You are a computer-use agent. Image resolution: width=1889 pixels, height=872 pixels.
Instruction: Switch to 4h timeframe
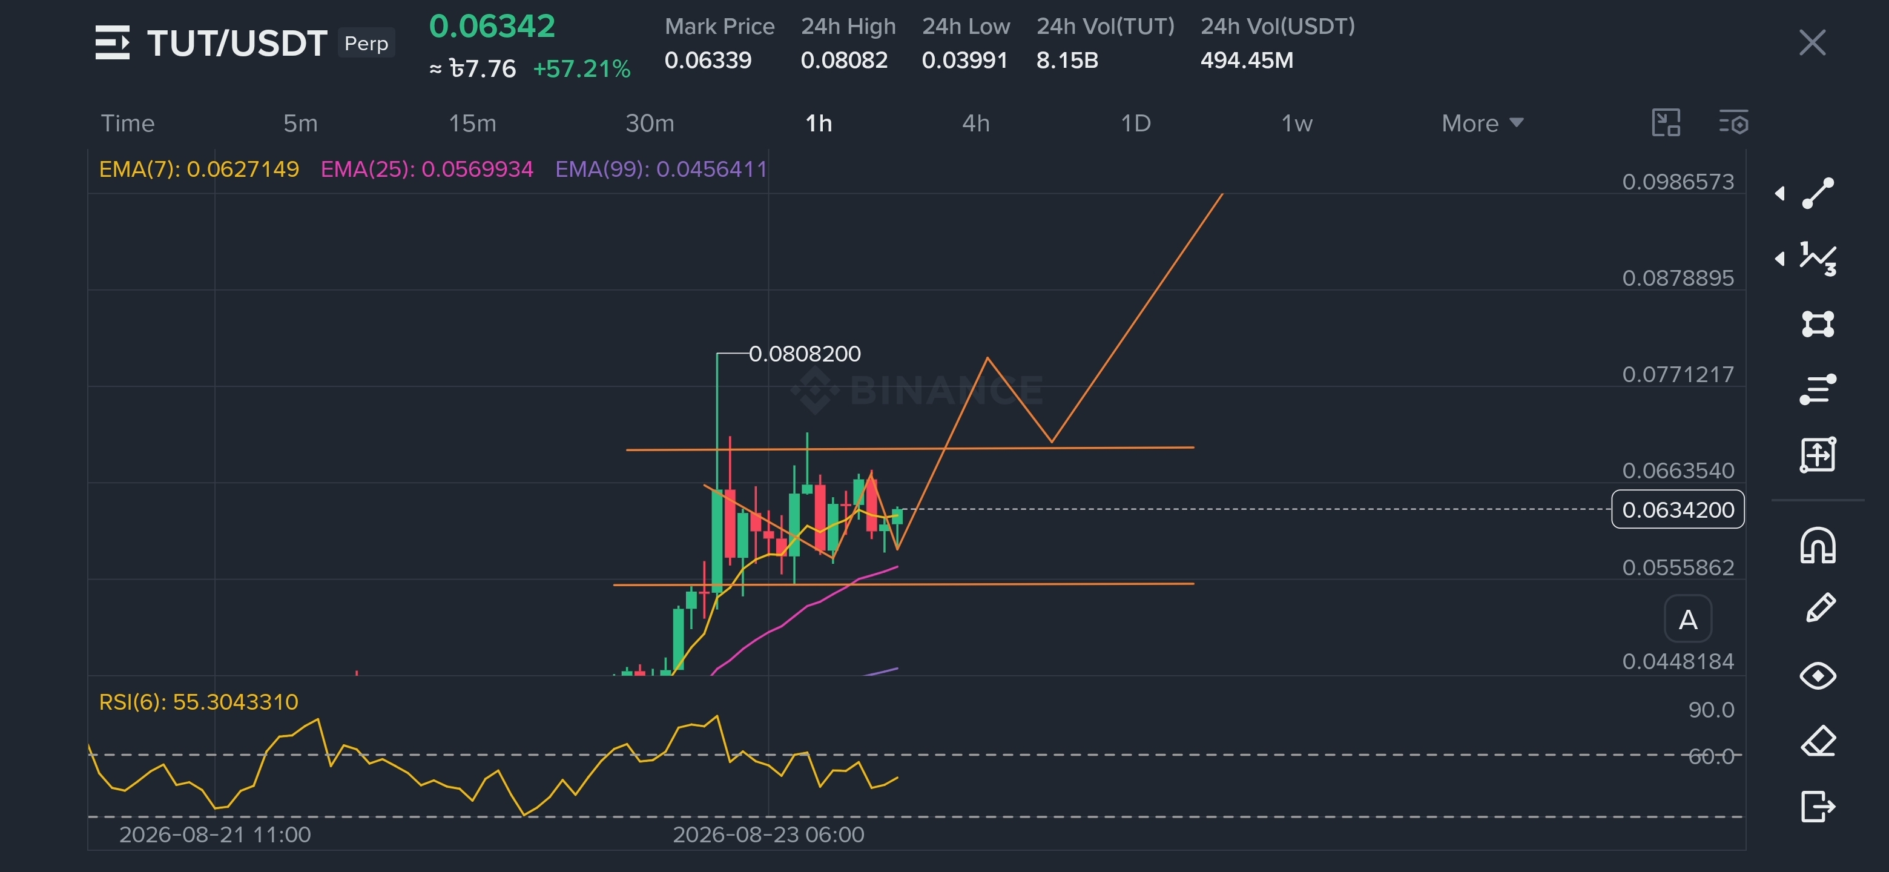975,123
